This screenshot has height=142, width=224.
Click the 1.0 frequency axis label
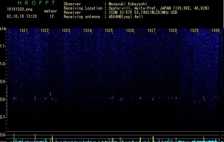3,64
